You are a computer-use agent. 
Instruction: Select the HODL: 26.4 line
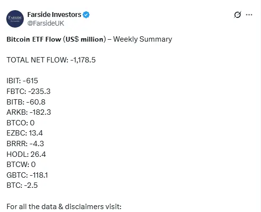26,154
